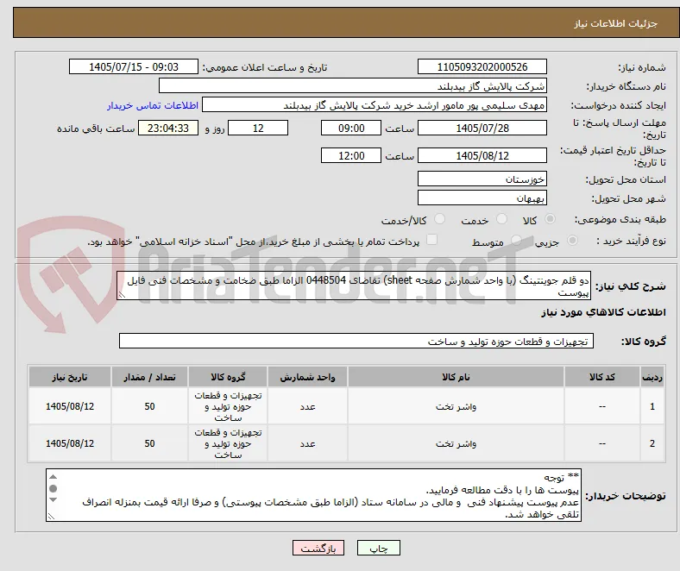Screen dimensions: 680x571
Task: Click the جزئیات اطلاعات نیاز header title
Action: pos(616,23)
